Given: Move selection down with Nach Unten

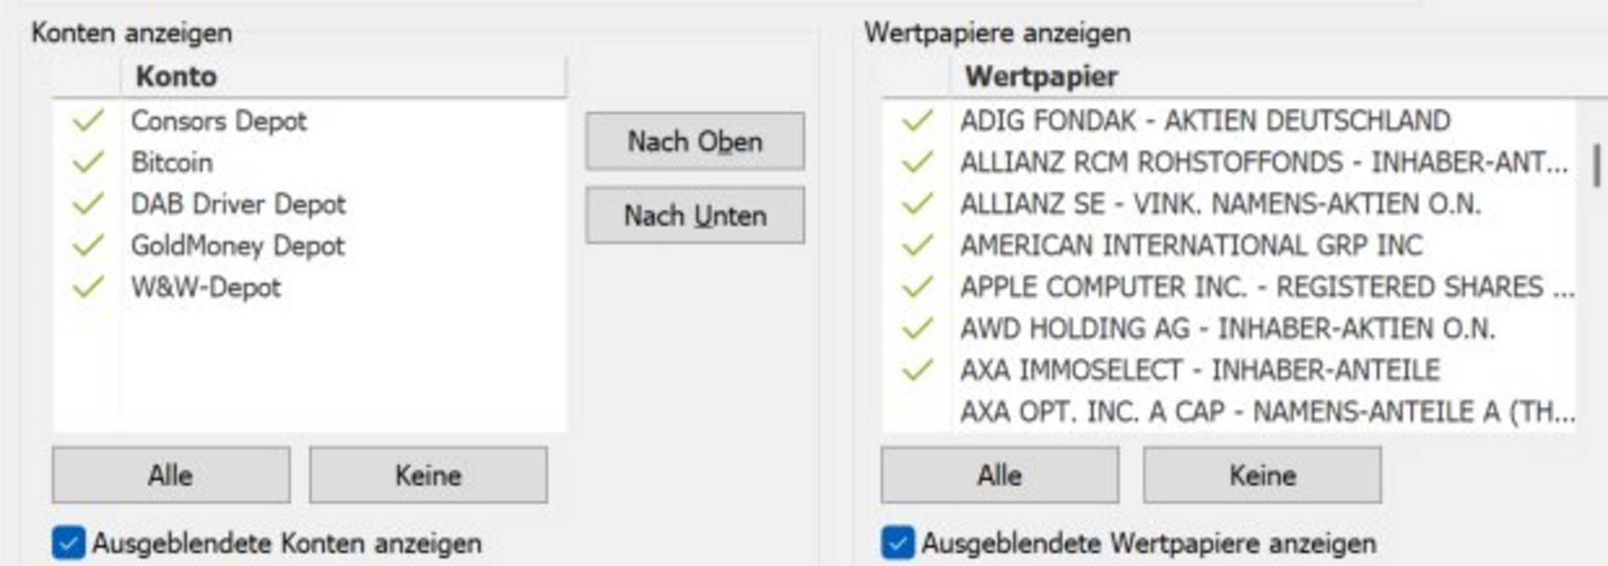Looking at the screenshot, I should (x=695, y=215).
